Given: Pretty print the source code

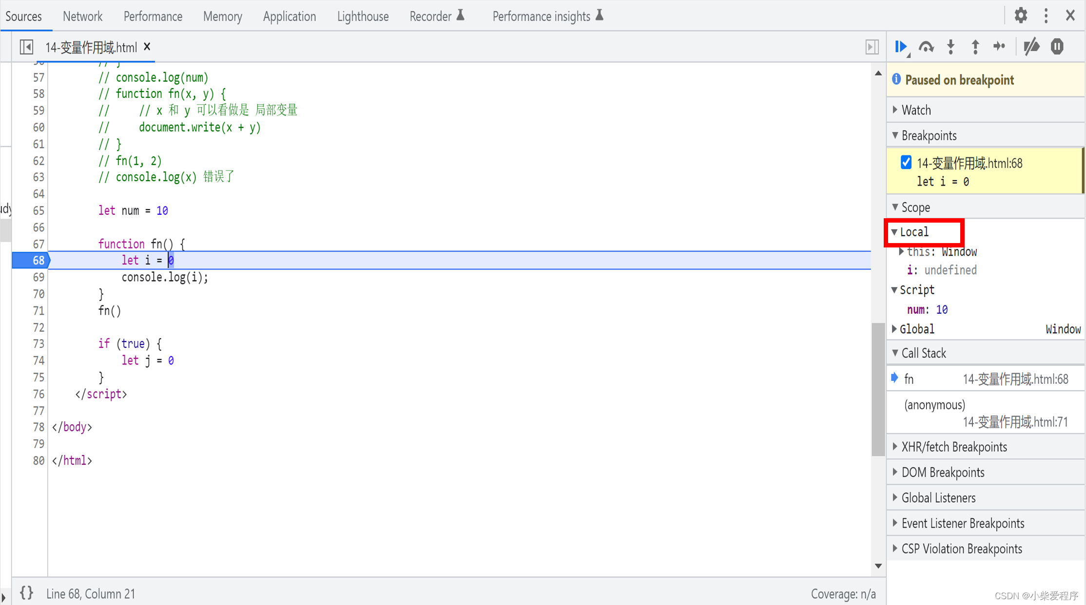Looking at the screenshot, I should [26, 593].
